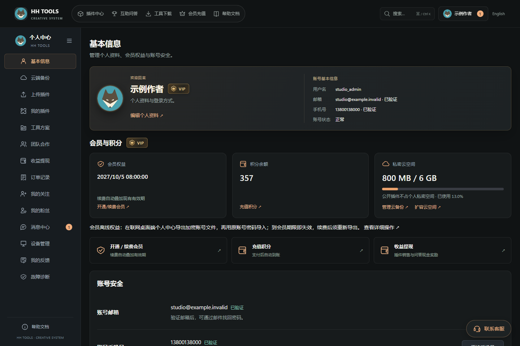Image resolution: width=520 pixels, height=346 pixels.
Task: Click the 编辑个人资料 link
Action: (147, 115)
